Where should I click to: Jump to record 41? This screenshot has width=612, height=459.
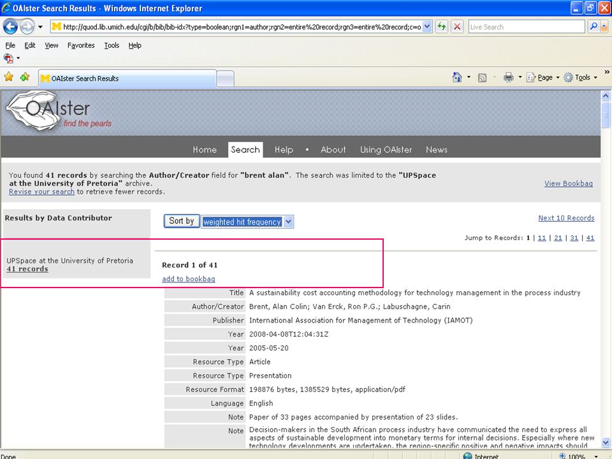click(590, 238)
